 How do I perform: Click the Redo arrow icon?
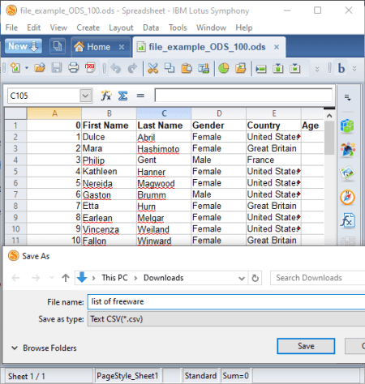[x=132, y=68]
